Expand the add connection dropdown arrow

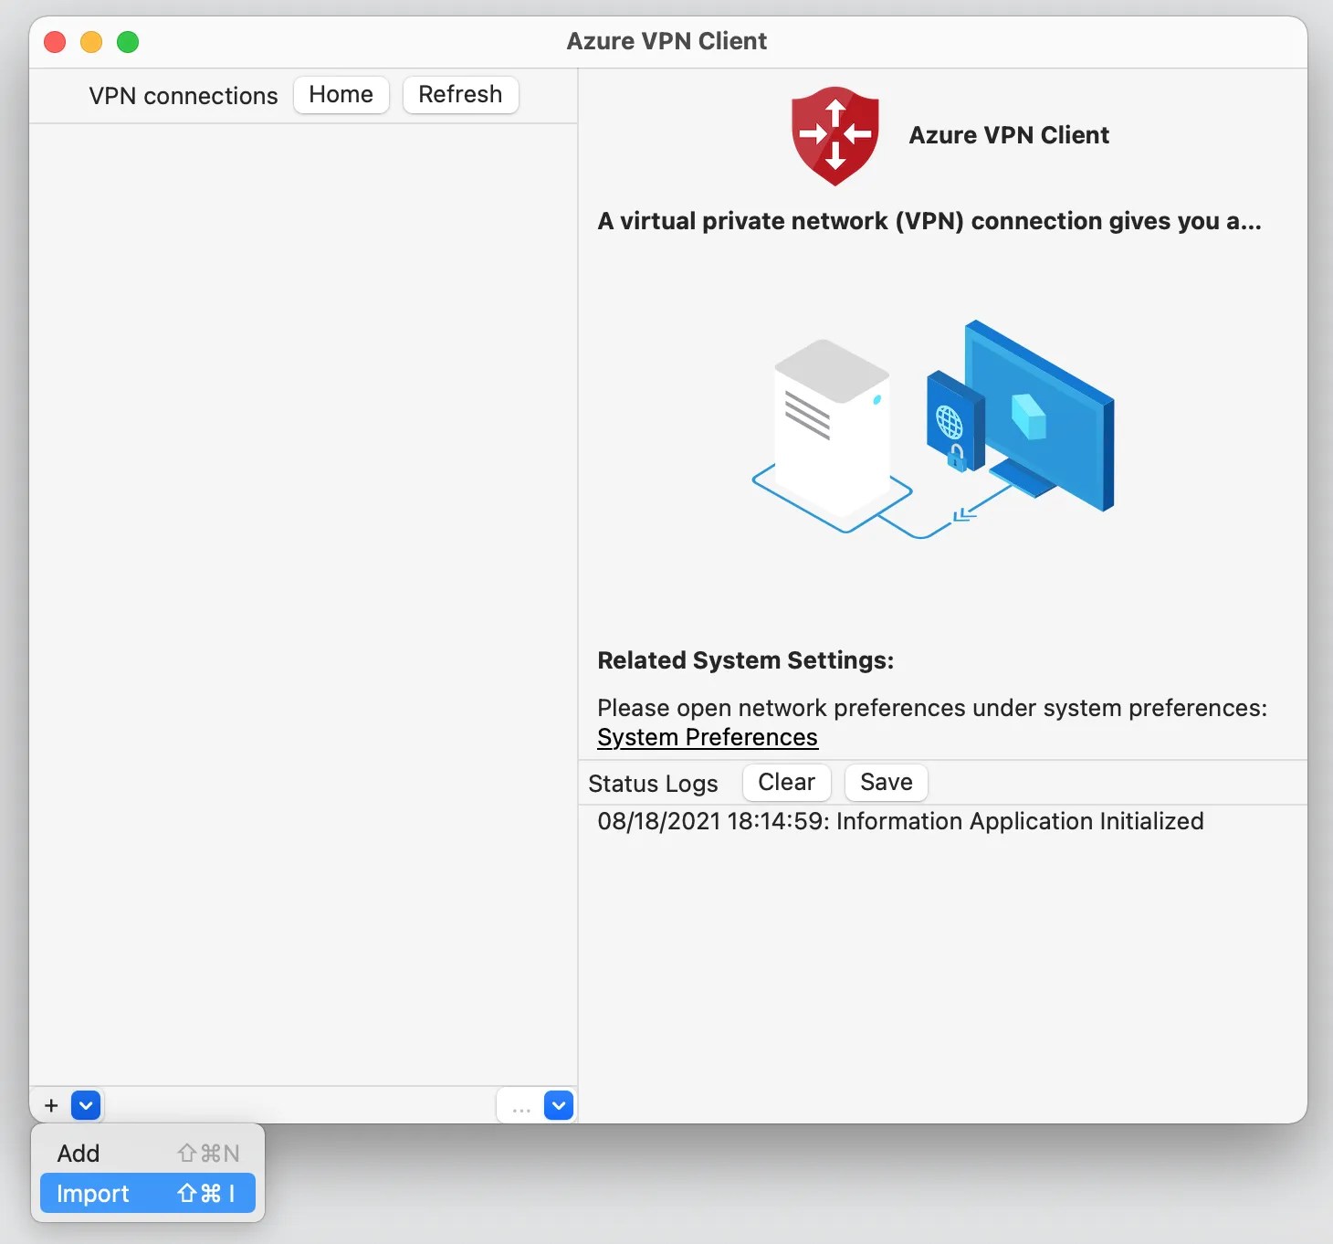coord(86,1106)
